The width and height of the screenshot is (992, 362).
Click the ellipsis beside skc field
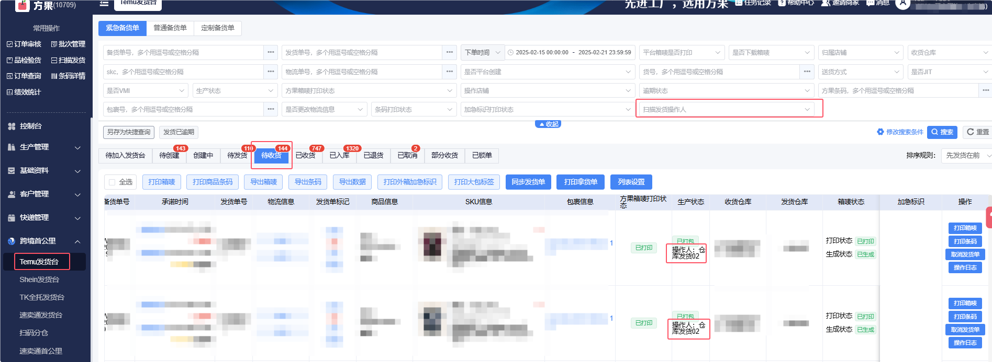click(x=271, y=72)
